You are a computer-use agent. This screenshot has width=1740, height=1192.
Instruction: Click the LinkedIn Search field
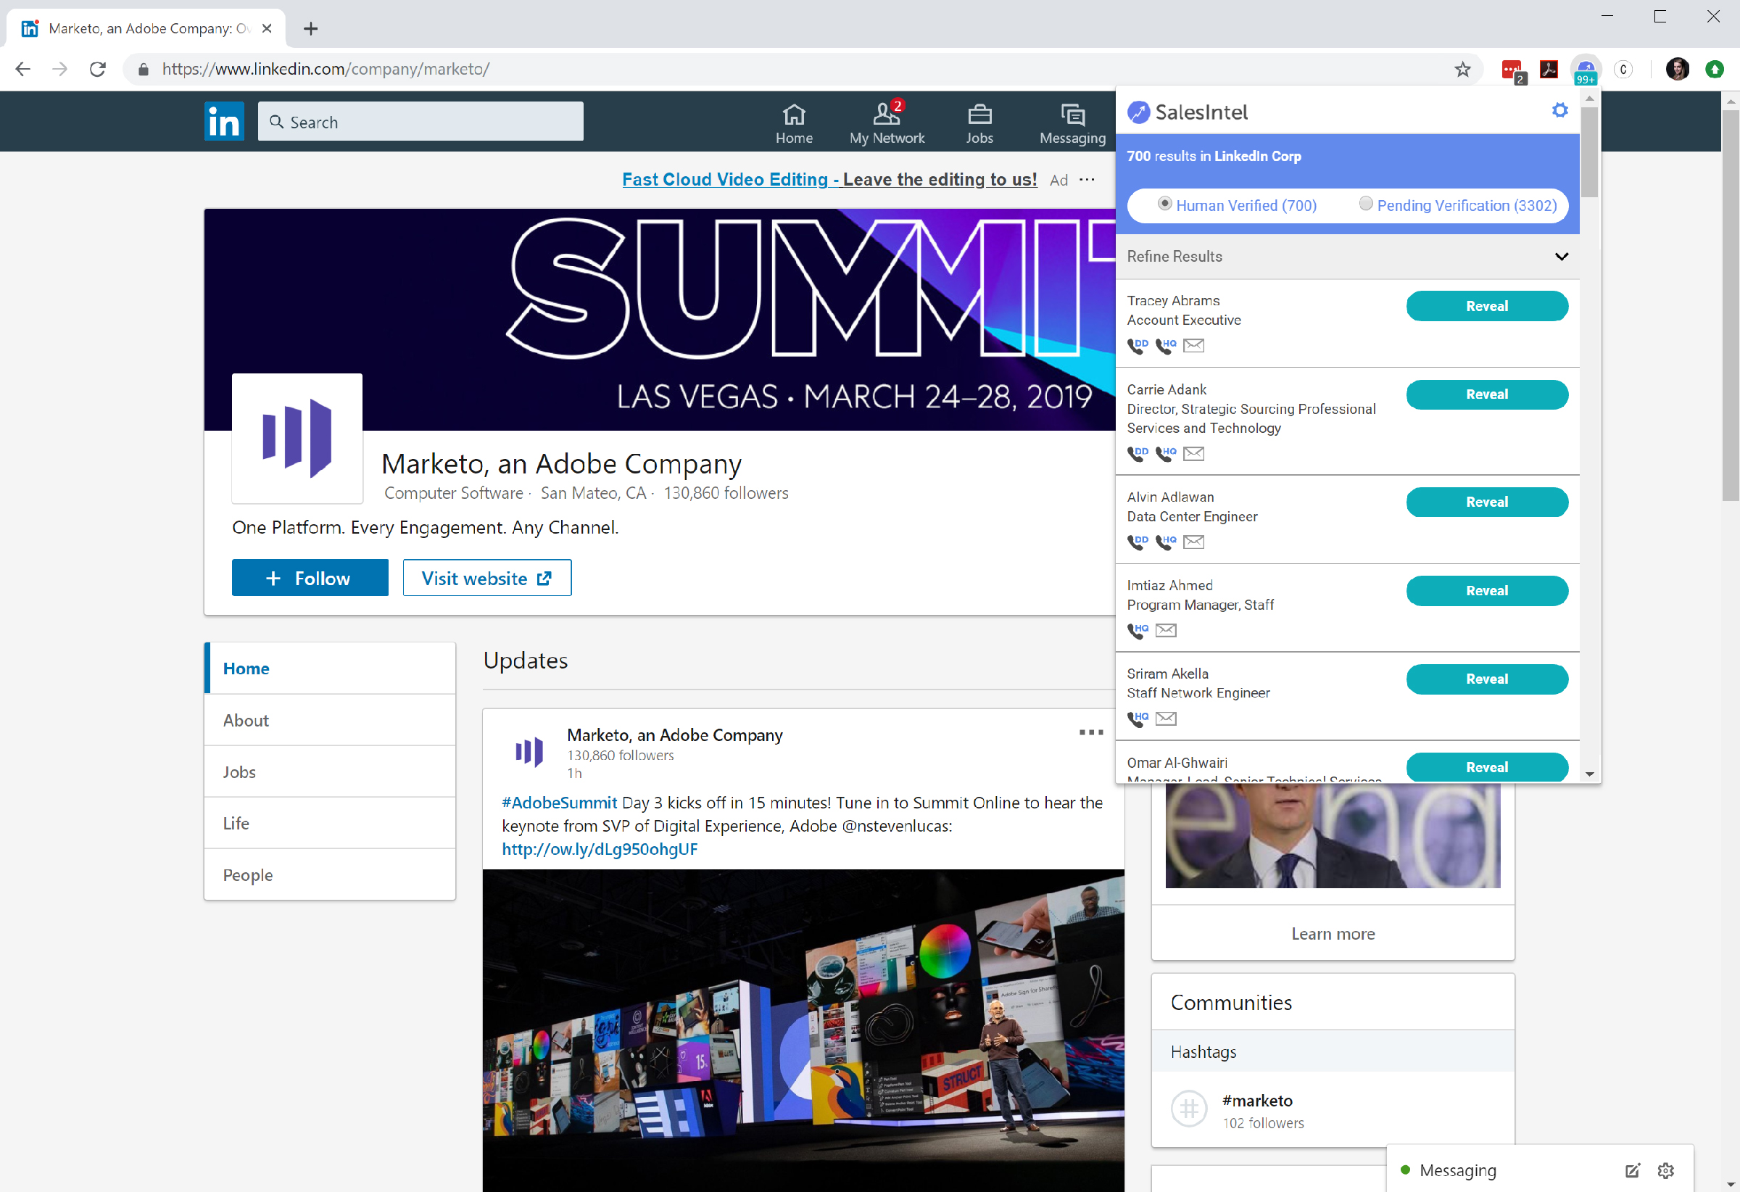(420, 122)
